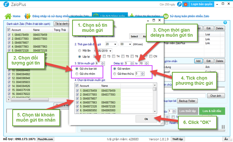The width and height of the screenshot is (233, 142).
Task: Adjust Delay maximum stepper showing 10
Action: 146,64
